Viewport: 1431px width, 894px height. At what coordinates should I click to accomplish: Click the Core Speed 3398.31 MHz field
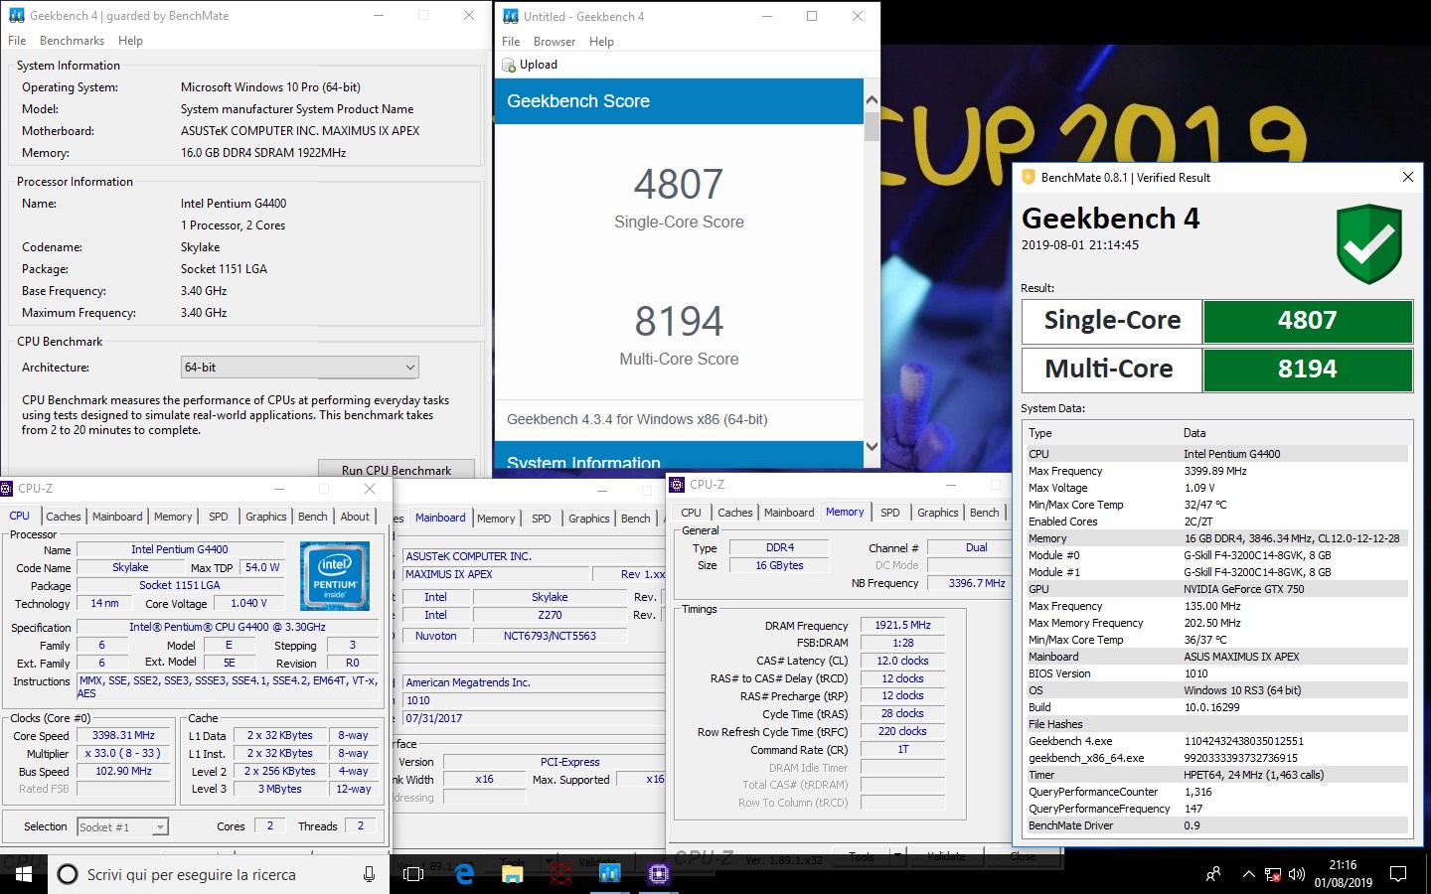(x=123, y=736)
